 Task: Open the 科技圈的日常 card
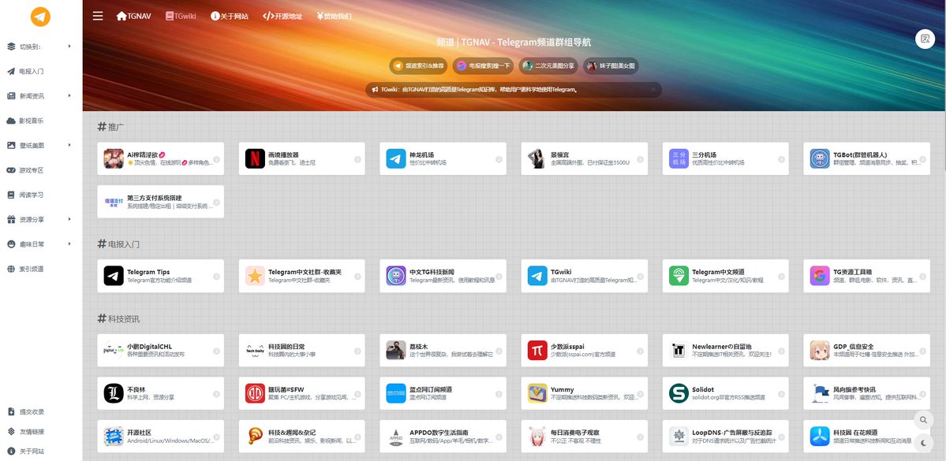(301, 350)
